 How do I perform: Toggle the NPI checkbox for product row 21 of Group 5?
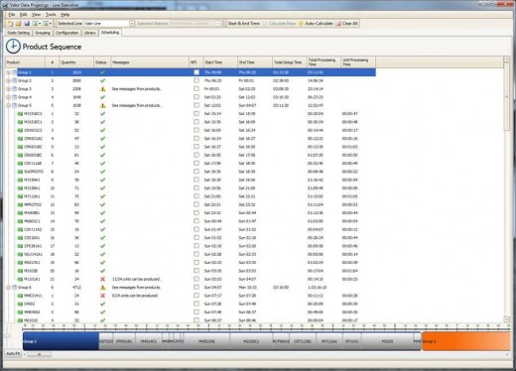(x=196, y=279)
